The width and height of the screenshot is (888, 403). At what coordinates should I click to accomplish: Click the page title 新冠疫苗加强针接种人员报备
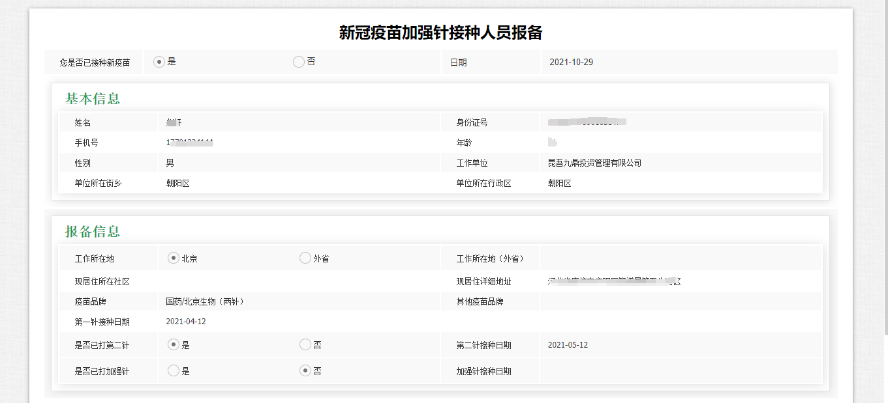[440, 33]
